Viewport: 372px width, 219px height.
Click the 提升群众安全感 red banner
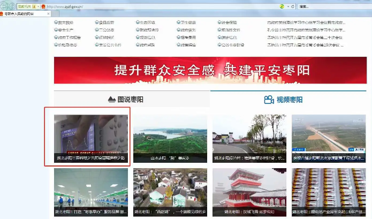tap(210, 70)
